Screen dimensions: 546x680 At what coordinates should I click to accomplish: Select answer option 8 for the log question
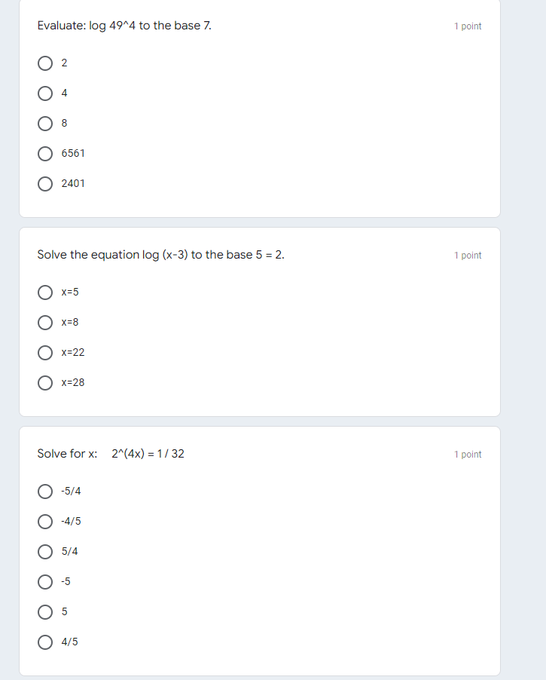[x=46, y=124]
